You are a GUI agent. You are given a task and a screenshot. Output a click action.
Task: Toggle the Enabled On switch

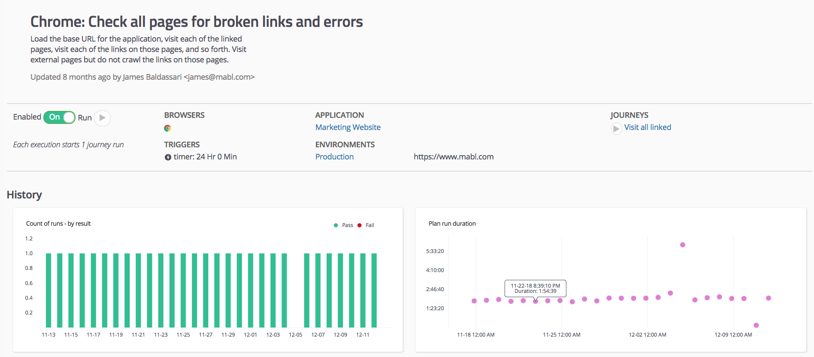[59, 117]
